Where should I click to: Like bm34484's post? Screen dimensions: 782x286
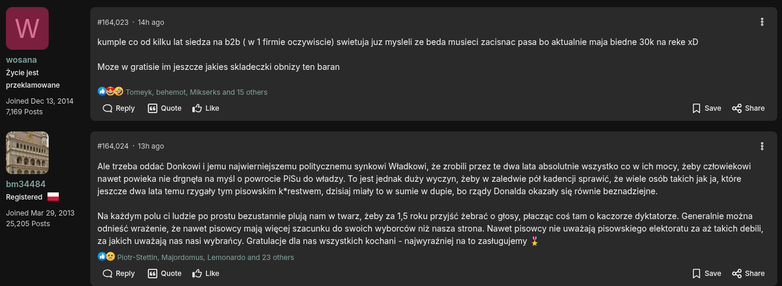click(x=205, y=274)
